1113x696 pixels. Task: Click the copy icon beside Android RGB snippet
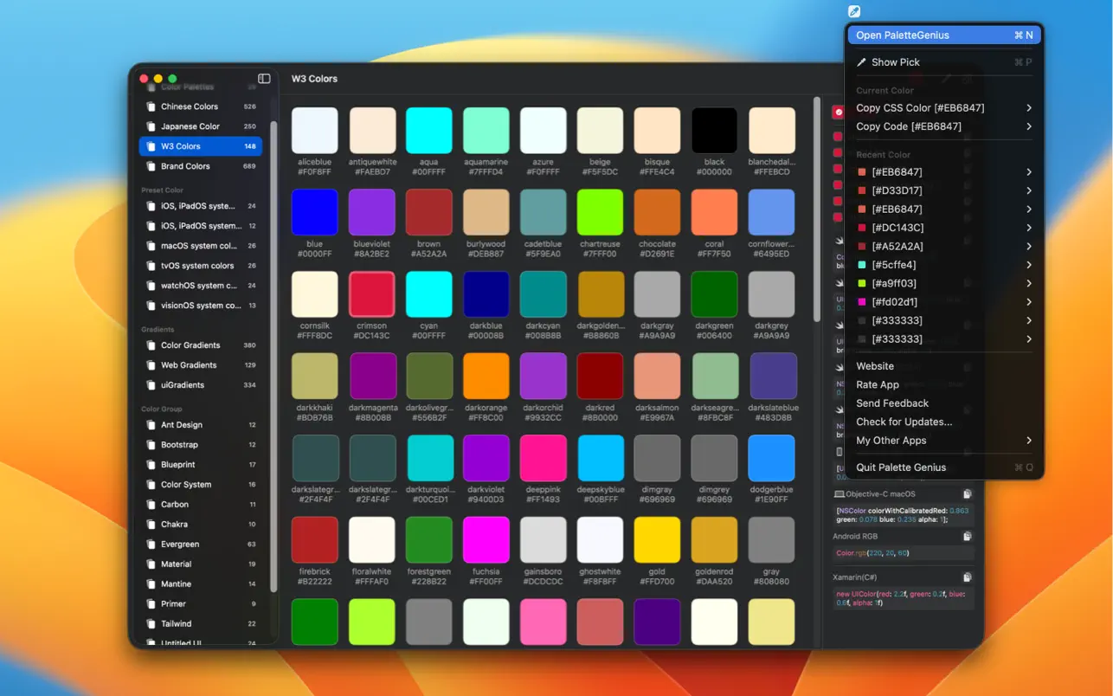pos(967,536)
